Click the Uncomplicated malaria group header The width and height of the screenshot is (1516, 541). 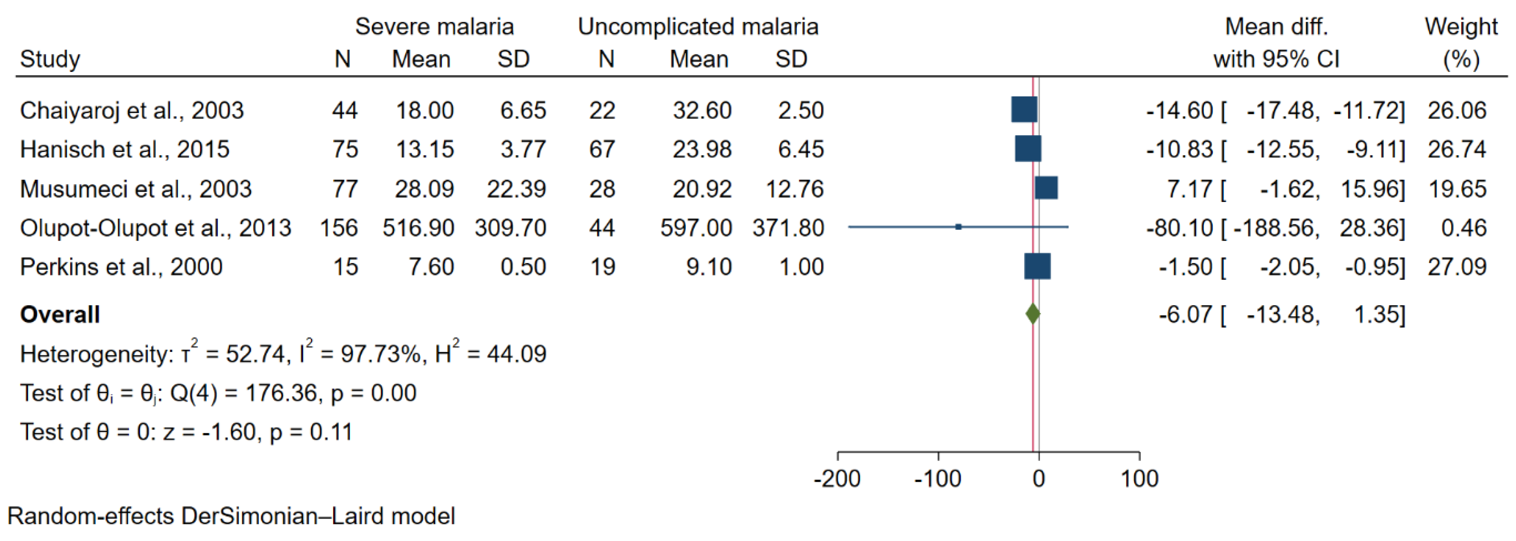click(x=698, y=26)
